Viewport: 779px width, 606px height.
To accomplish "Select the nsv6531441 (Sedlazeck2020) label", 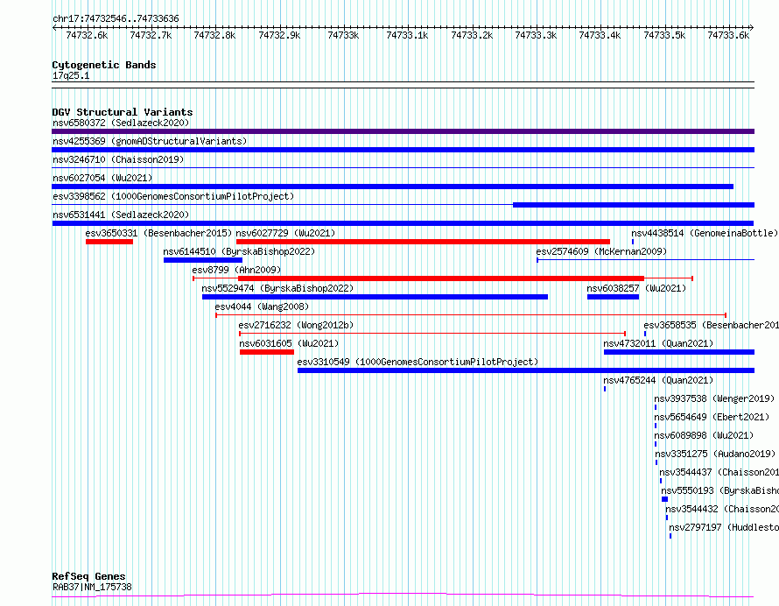I will [x=121, y=215].
